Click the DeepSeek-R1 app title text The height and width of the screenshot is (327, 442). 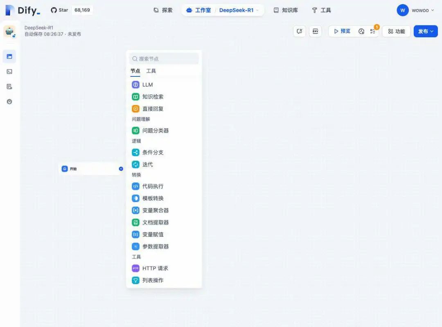[38, 28]
